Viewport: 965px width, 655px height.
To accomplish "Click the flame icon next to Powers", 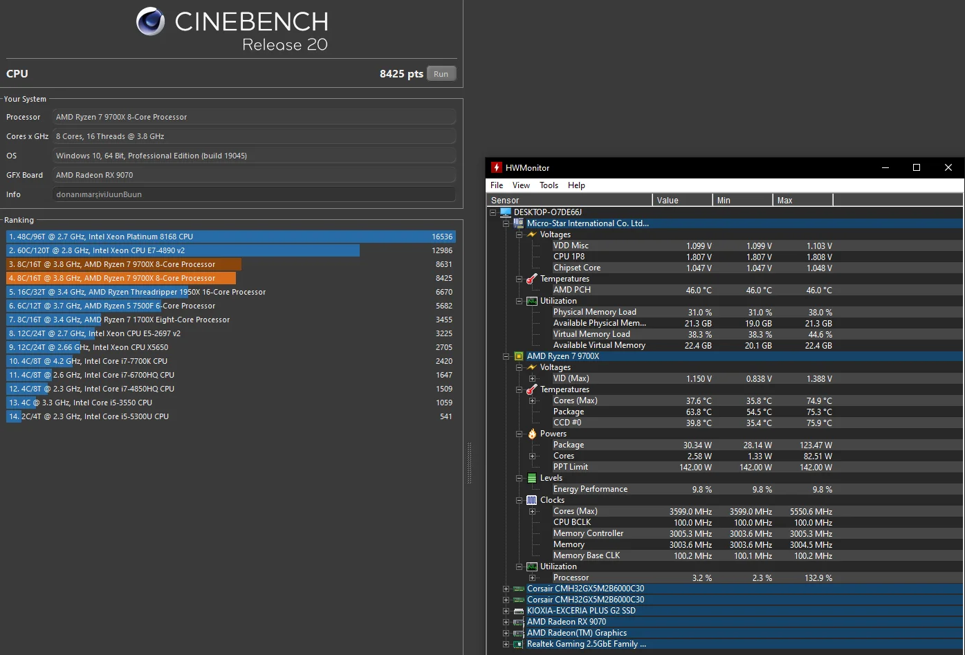I will point(532,434).
